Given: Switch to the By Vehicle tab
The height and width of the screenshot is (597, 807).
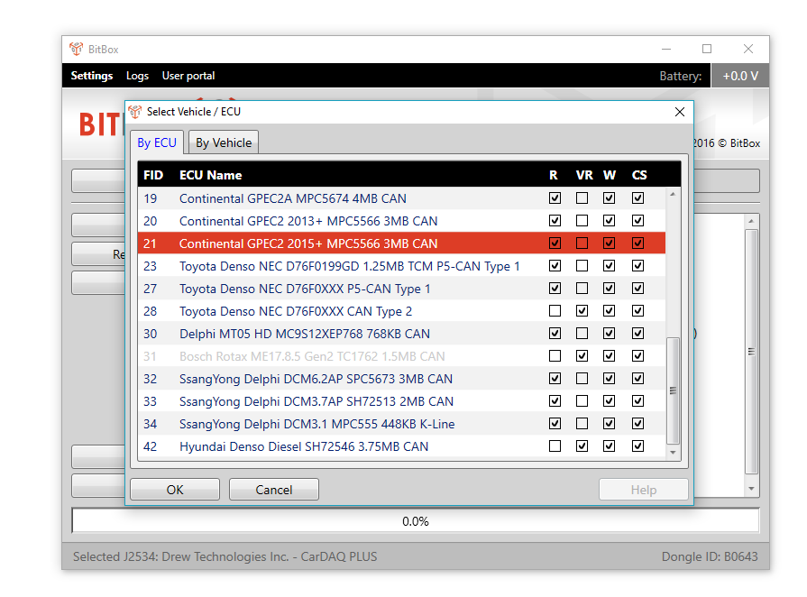Looking at the screenshot, I should coord(224,142).
